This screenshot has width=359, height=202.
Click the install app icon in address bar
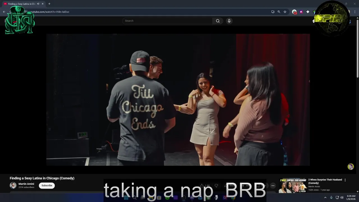273,12
